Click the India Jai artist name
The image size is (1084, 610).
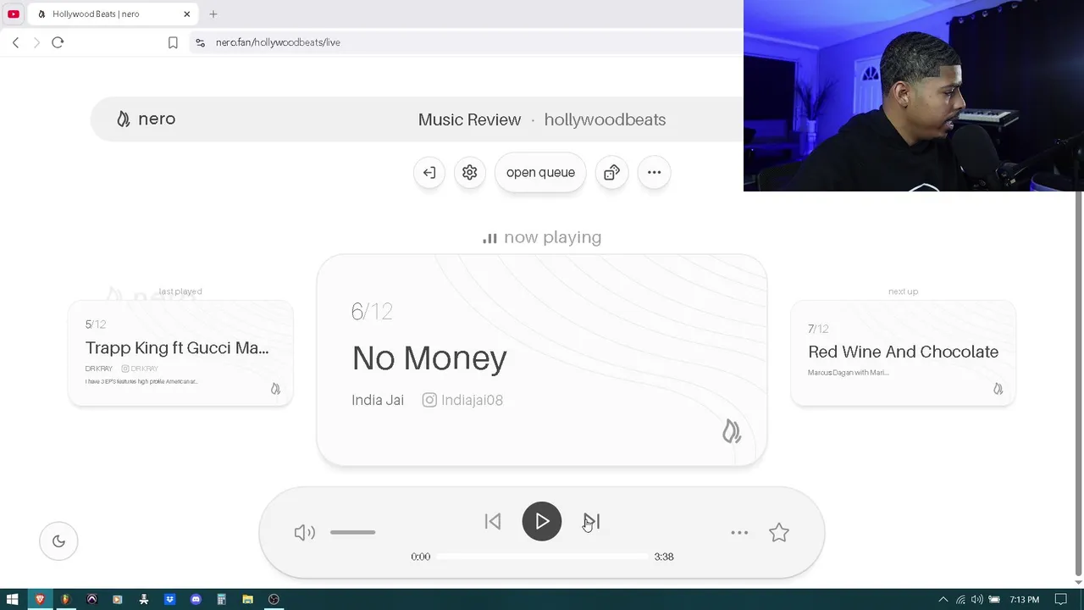coord(378,400)
